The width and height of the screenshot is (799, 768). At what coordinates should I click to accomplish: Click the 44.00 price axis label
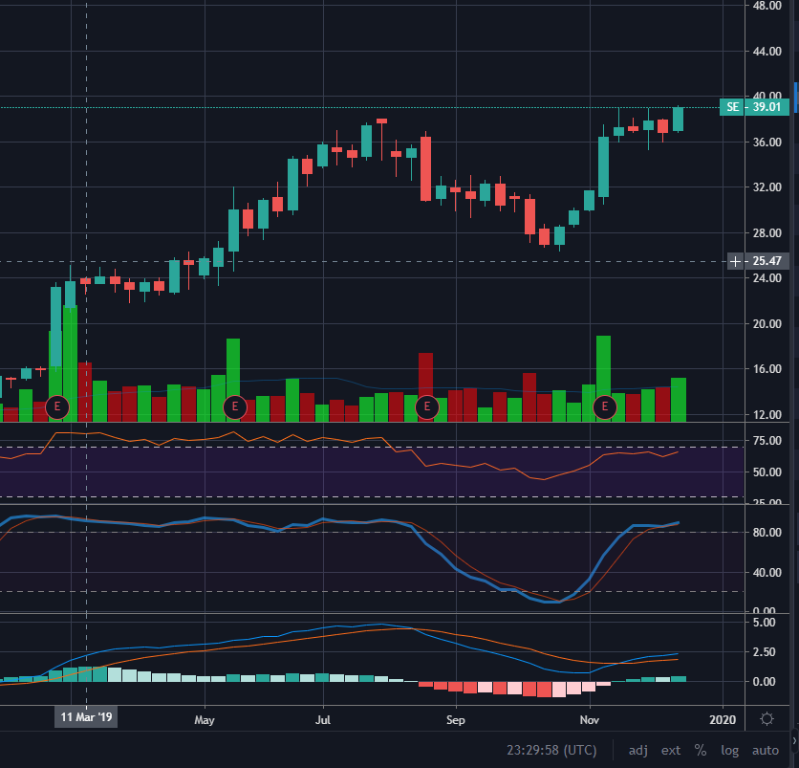click(767, 51)
